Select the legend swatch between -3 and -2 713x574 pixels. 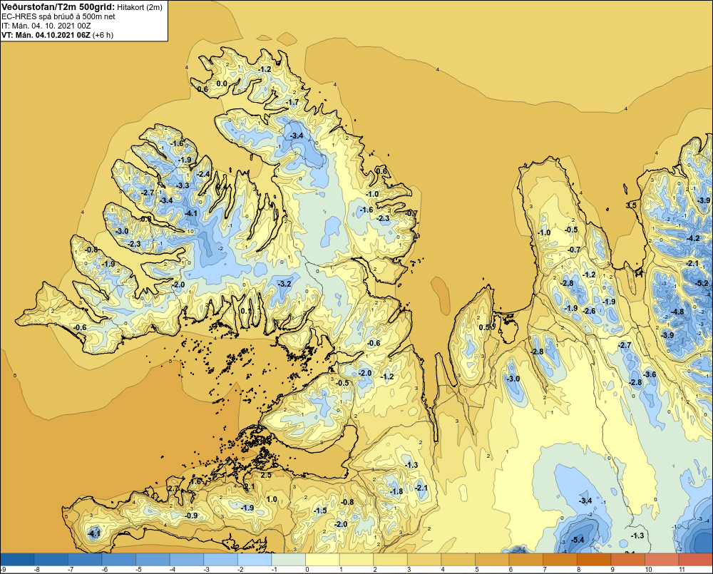coord(221,560)
